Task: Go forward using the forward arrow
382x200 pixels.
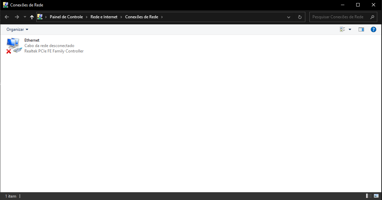Action: click(17, 17)
